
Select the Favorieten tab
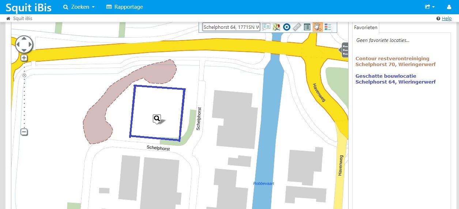365,28
